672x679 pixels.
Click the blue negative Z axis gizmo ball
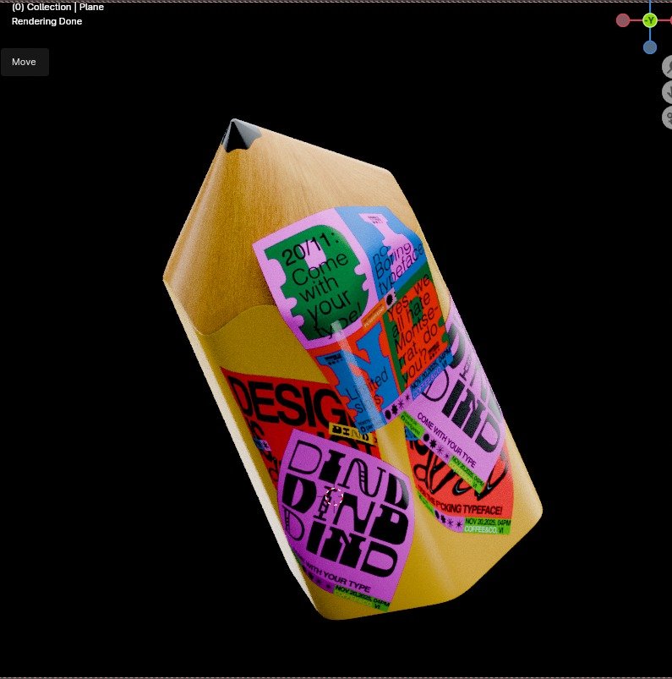[x=650, y=47]
